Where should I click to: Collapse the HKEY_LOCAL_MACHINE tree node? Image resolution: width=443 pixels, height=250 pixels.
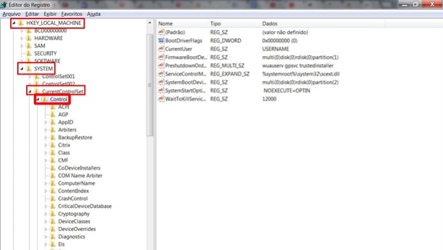14,23
